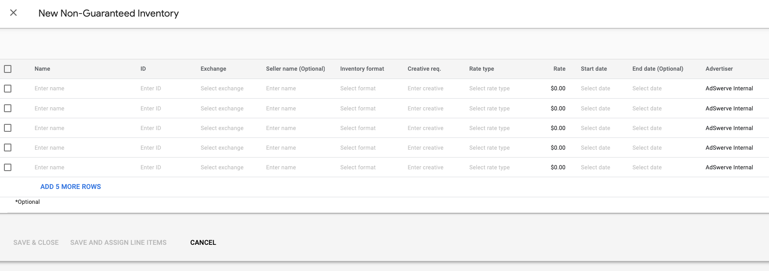This screenshot has width=769, height=271.
Task: Focus the Name field in first row
Action: [x=49, y=89]
